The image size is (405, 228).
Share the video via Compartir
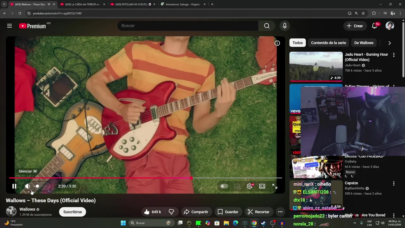tap(196, 212)
